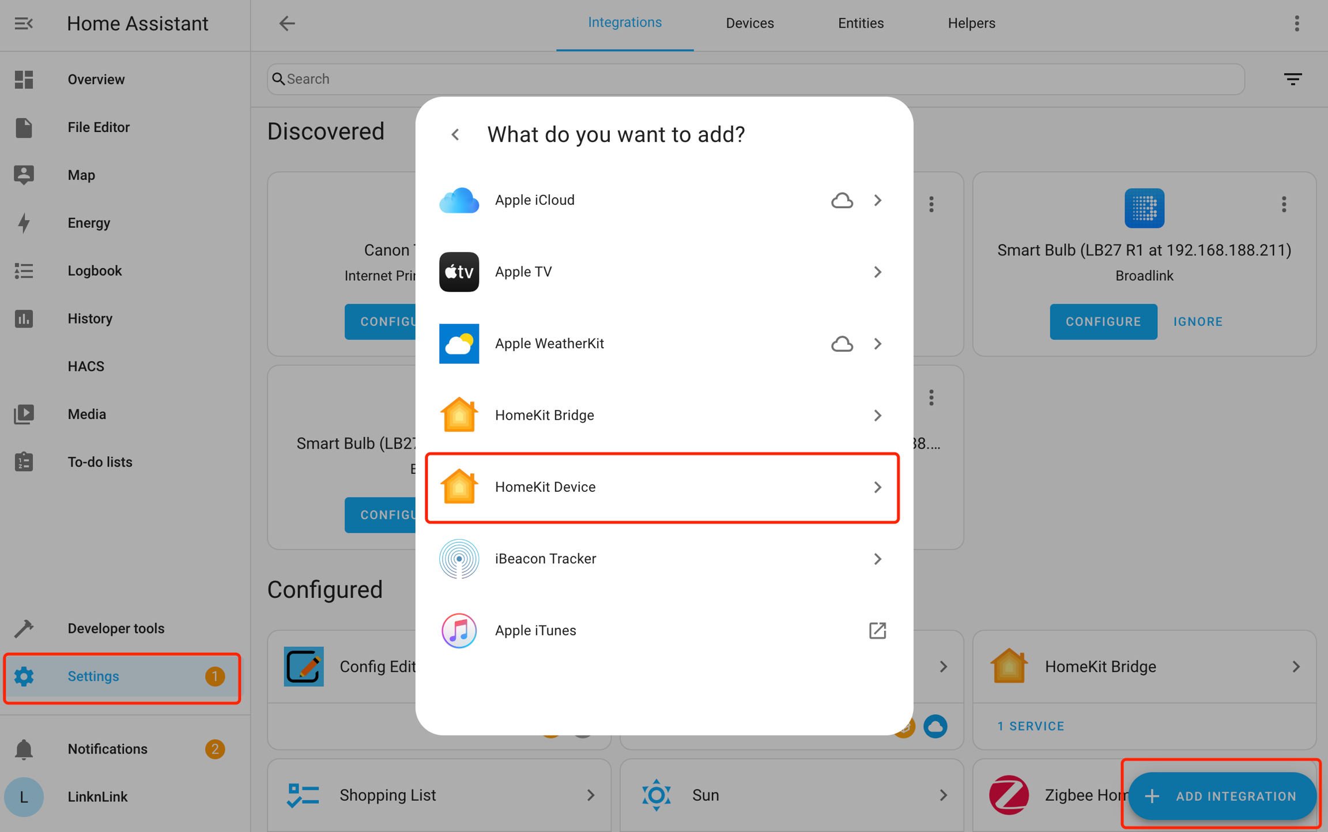Expand the Apple TV integration option
The width and height of the screenshot is (1328, 832).
(662, 272)
